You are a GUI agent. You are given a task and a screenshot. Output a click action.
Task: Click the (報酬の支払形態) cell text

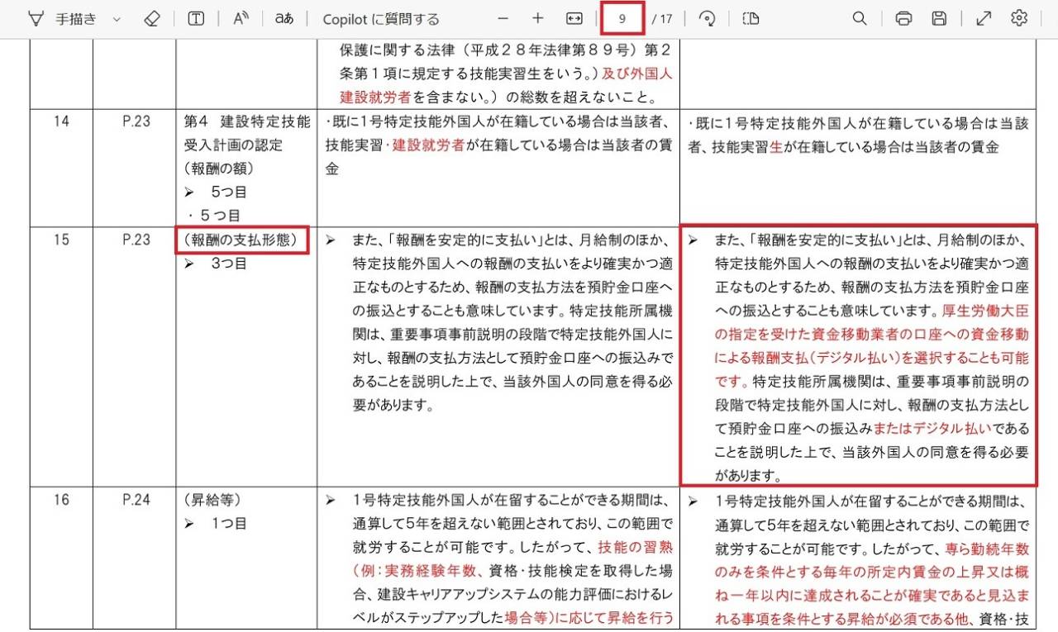pyautogui.click(x=242, y=240)
